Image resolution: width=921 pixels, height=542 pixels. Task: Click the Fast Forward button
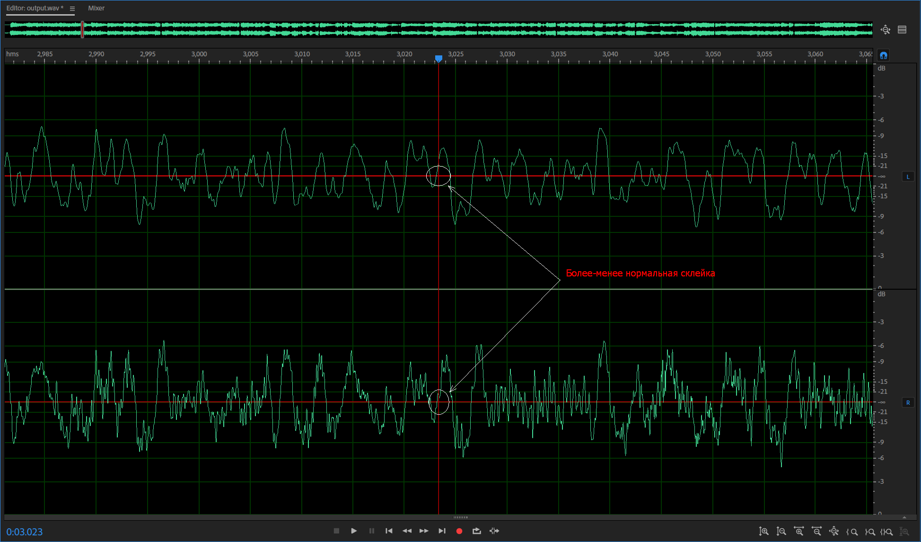click(424, 531)
